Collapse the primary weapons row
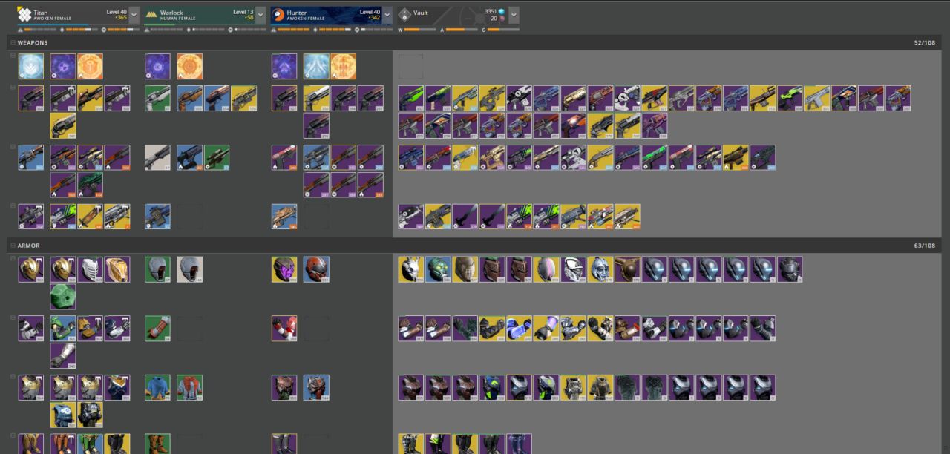Image resolution: width=950 pixels, height=454 pixels. (13, 88)
